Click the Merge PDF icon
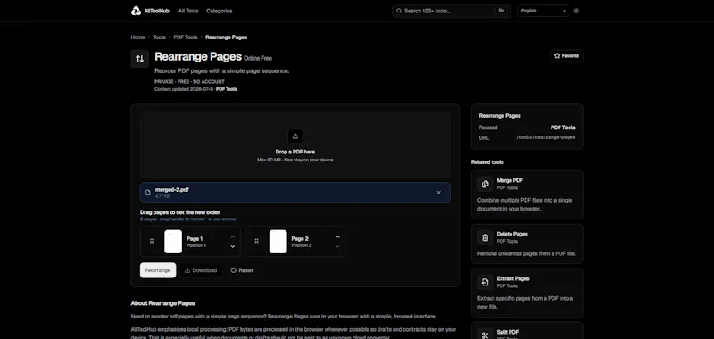 tap(485, 184)
